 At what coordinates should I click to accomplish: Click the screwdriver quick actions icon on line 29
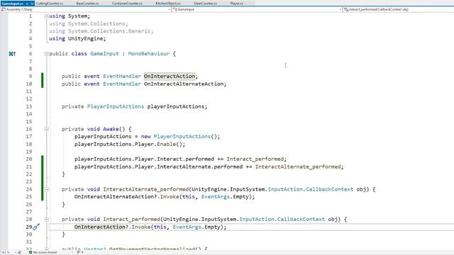(x=36, y=227)
